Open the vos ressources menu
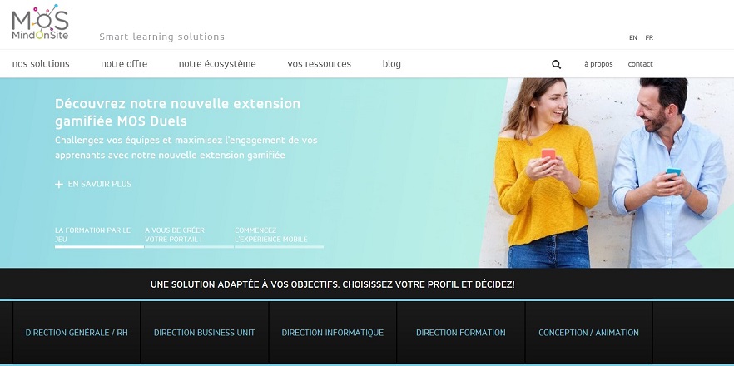The height and width of the screenshot is (366, 734). (319, 64)
